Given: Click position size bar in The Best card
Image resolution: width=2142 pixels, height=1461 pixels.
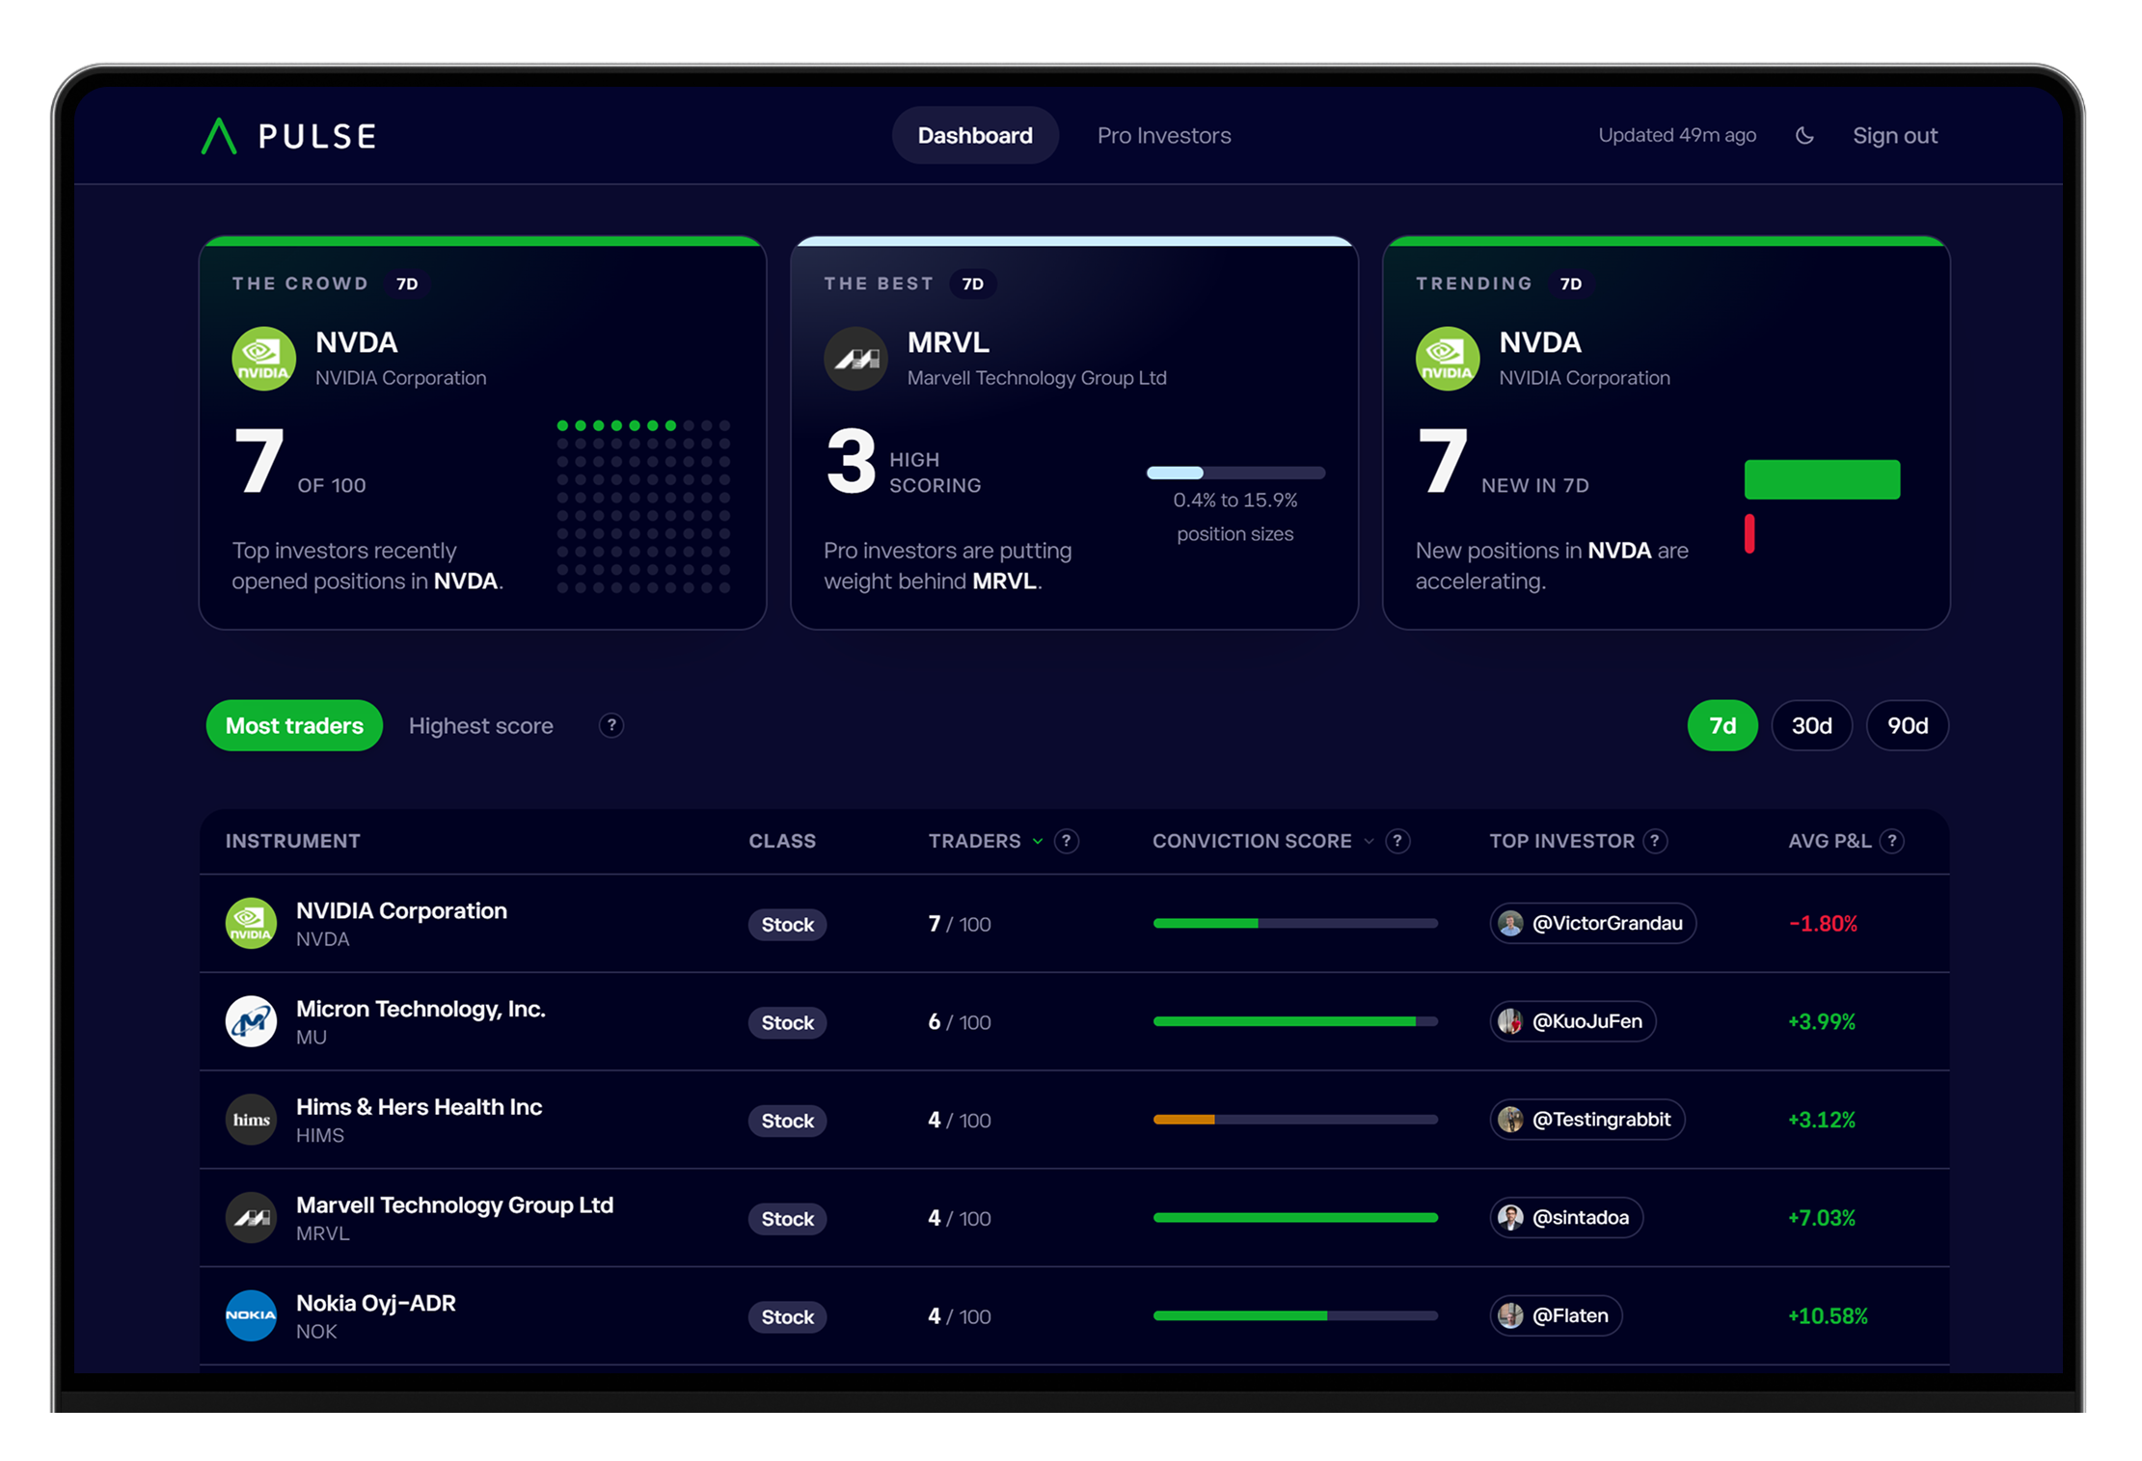Looking at the screenshot, I should point(1235,473).
